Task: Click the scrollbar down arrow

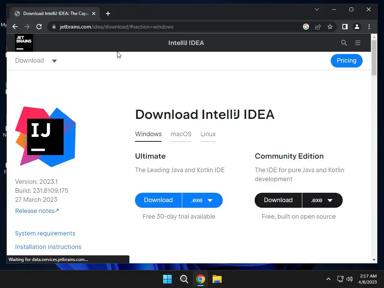Action: click(x=374, y=260)
